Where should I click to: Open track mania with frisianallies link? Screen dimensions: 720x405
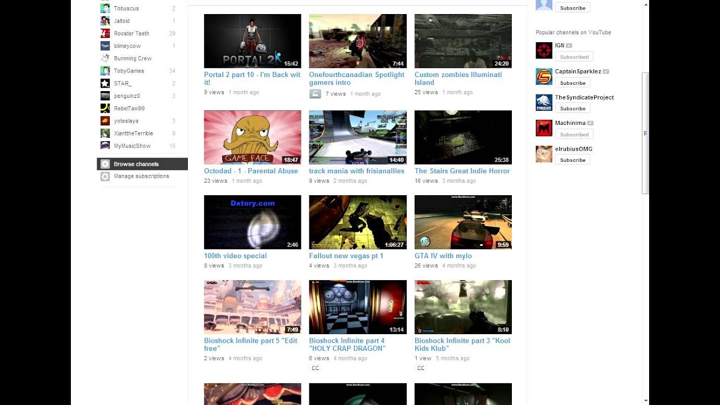click(357, 171)
